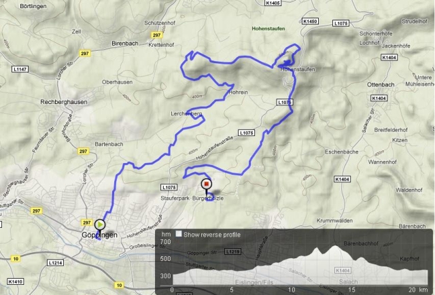
Task: Enable the Show reverse profile checkbox
Action: pos(179,234)
